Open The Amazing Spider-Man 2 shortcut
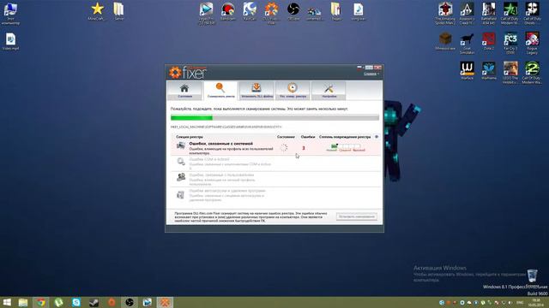 (x=445, y=14)
